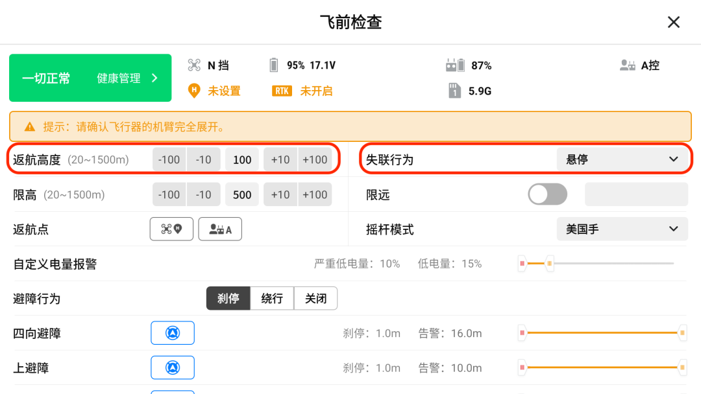Select 刹停 obstacle avoidance behavior
The height and width of the screenshot is (394, 701).
(x=228, y=298)
